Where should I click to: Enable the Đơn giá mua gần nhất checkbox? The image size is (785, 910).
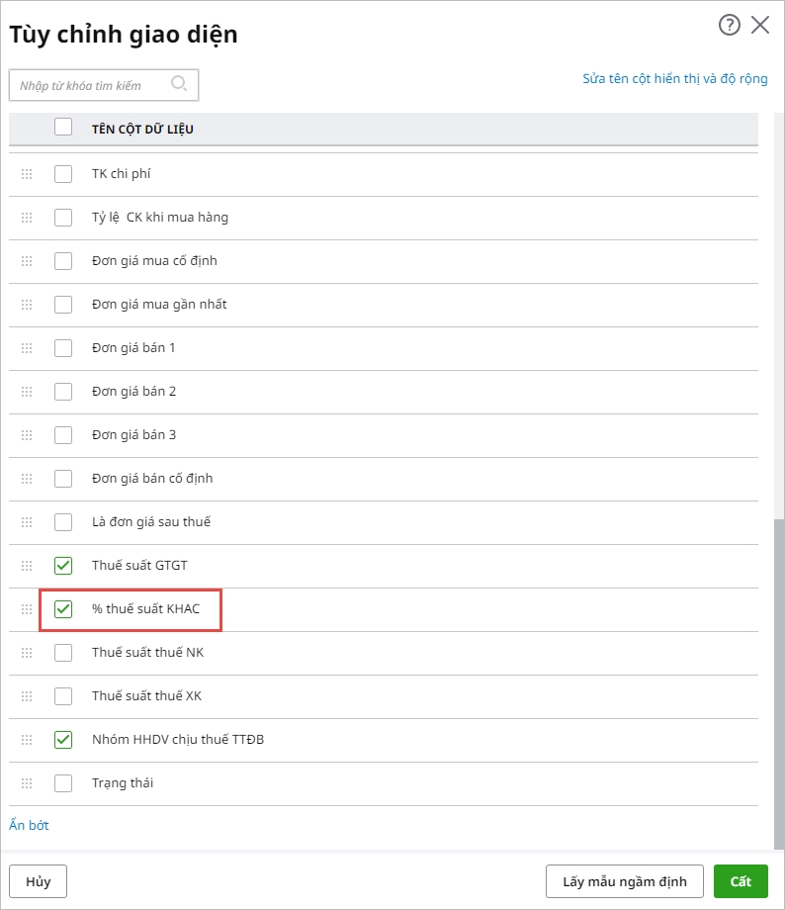point(63,305)
